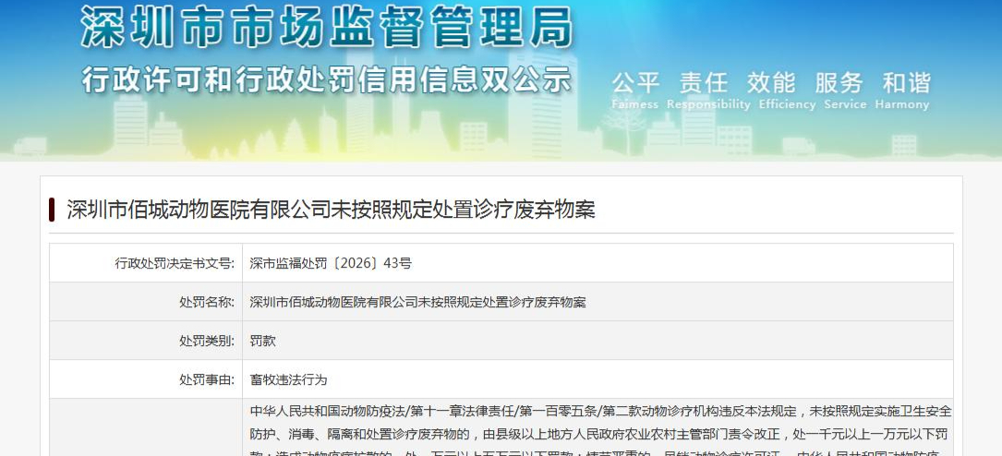Click the 深圳市市场监督管理局 header title
1002x456 pixels.
click(327, 27)
